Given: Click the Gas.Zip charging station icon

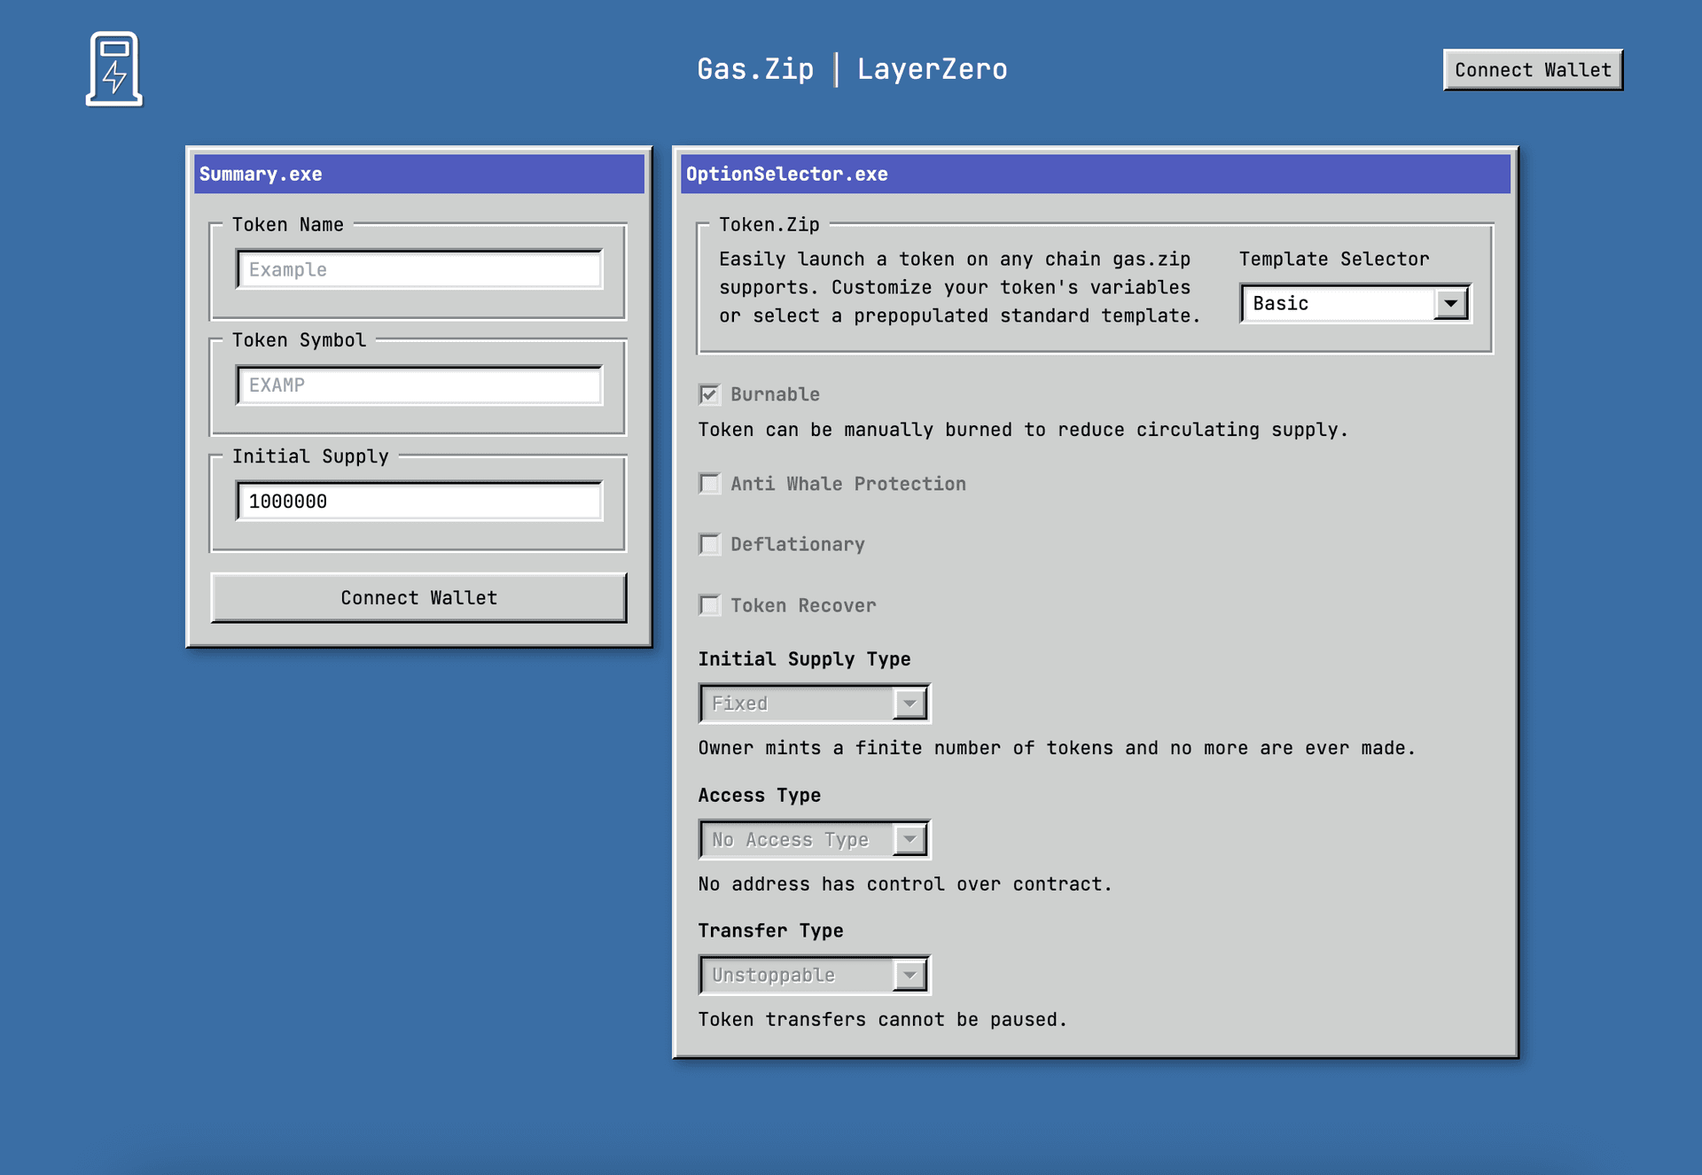Looking at the screenshot, I should tap(115, 68).
